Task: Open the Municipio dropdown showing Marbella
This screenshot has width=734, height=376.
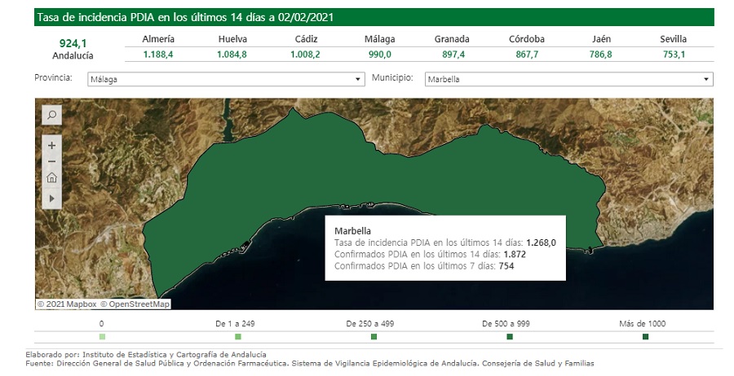Action: (568, 80)
